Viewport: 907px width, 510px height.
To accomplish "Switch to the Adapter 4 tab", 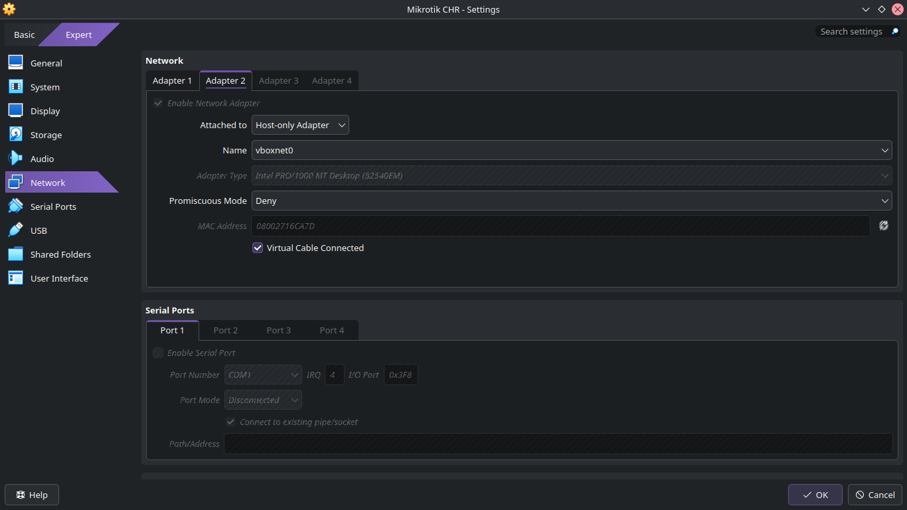I will pos(332,80).
